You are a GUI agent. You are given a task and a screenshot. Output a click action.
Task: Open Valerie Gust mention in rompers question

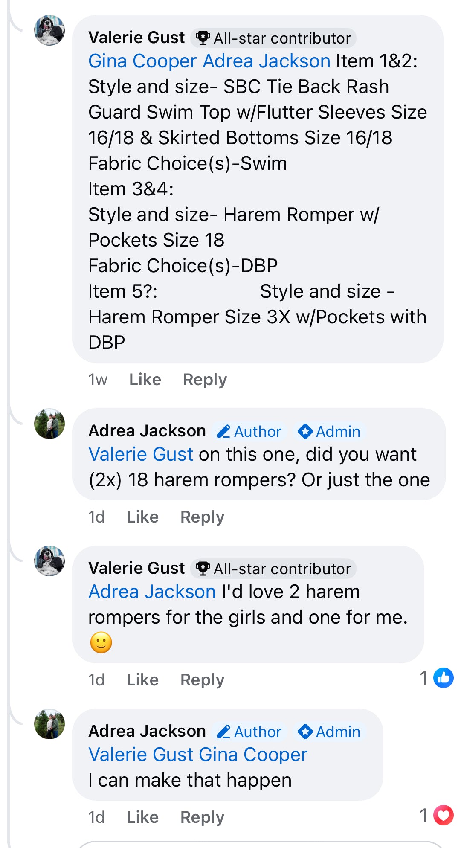[x=141, y=454]
